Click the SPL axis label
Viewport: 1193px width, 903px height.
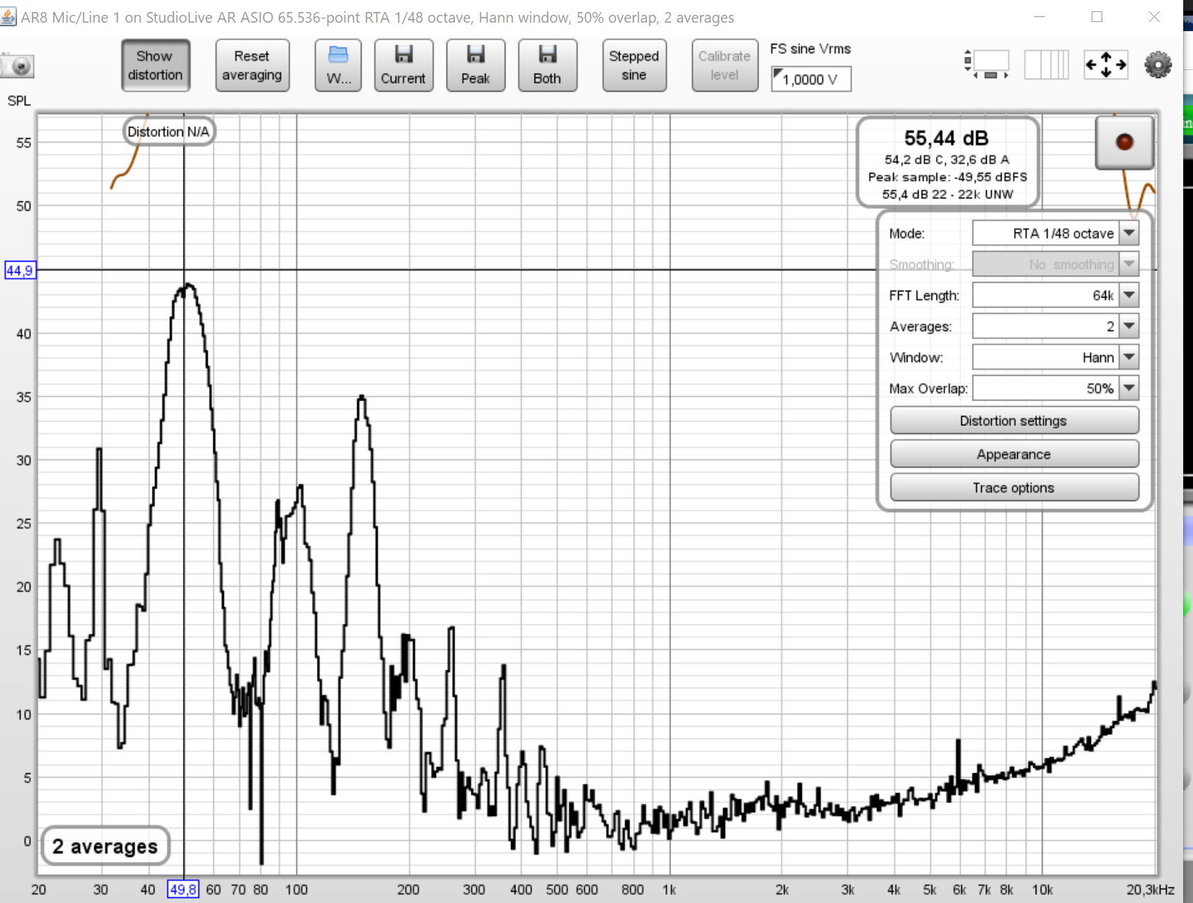pyautogui.click(x=19, y=101)
